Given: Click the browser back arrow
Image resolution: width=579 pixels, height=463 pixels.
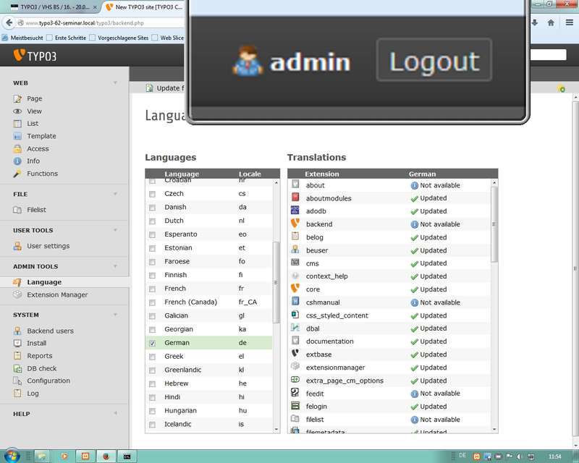Looking at the screenshot, I should tap(9, 23).
